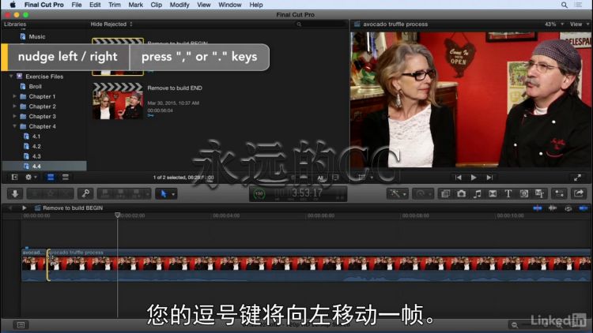The image size is (593, 333).
Task: Show the Generators browser
Action: point(523,193)
